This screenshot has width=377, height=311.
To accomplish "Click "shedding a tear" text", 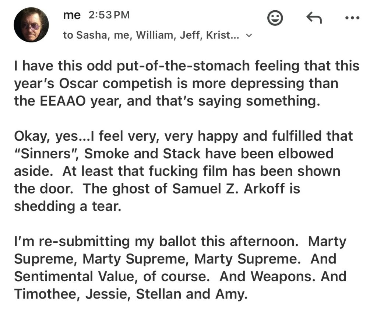I will click(67, 206).
